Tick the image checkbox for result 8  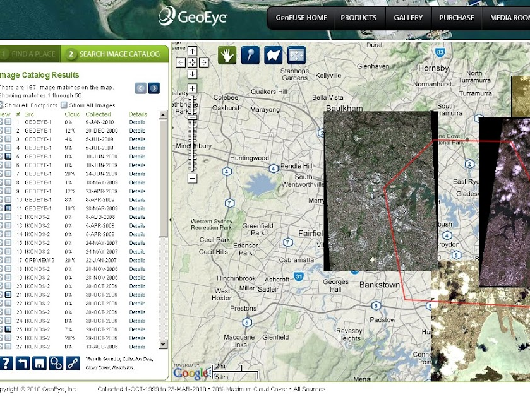point(8,182)
